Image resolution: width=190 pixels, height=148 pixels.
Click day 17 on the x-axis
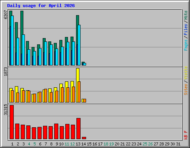tap(100, 144)
